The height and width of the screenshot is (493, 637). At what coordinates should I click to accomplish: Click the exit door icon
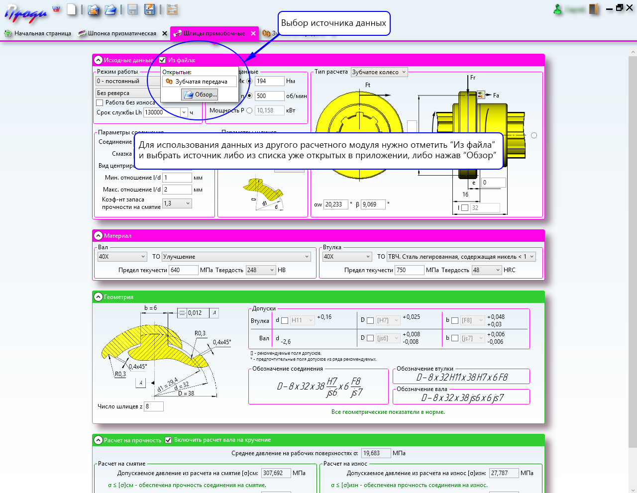(594, 9)
